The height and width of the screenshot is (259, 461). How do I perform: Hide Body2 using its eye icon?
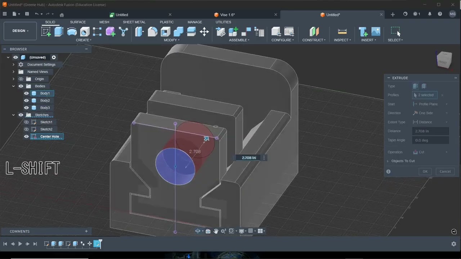pos(26,100)
